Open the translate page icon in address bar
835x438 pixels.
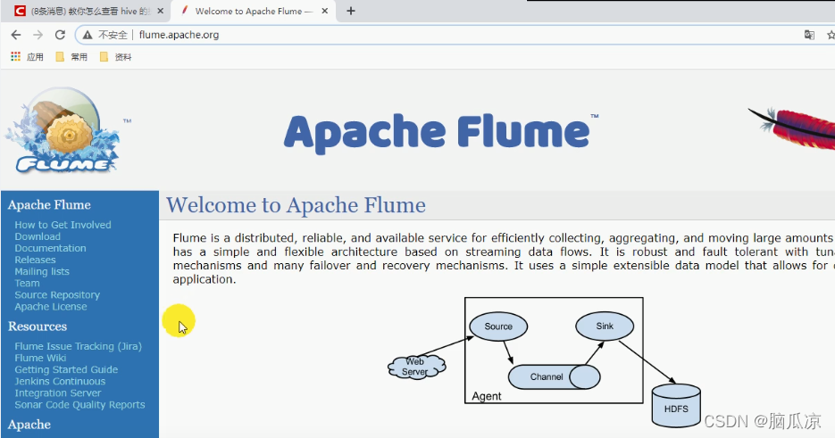809,35
